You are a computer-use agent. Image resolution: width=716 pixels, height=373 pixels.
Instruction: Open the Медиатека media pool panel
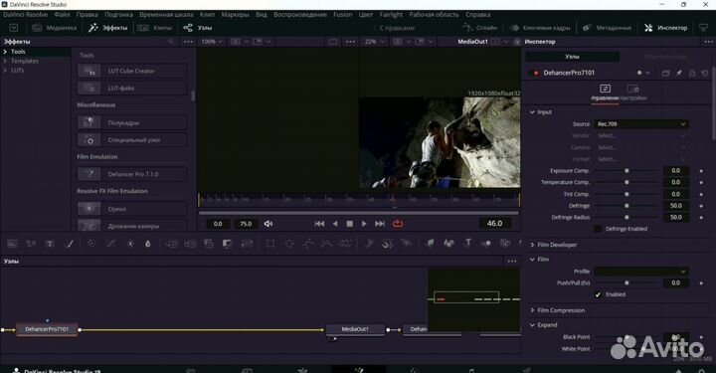click(x=55, y=28)
